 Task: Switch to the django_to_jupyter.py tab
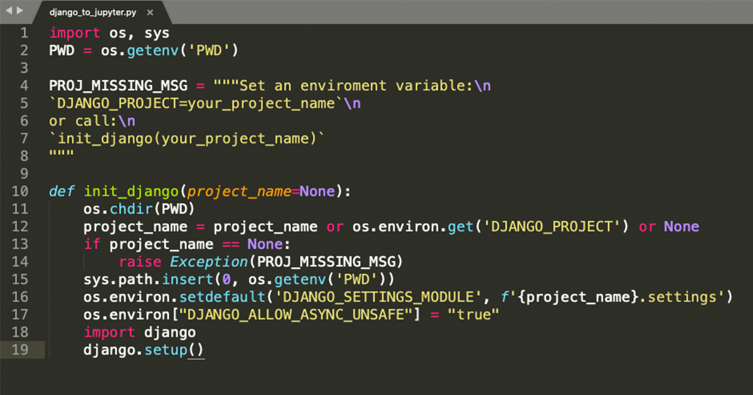[92, 11]
